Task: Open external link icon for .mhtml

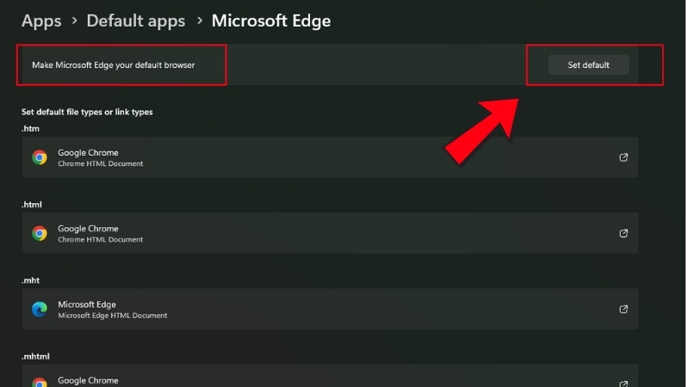Action: (x=624, y=383)
